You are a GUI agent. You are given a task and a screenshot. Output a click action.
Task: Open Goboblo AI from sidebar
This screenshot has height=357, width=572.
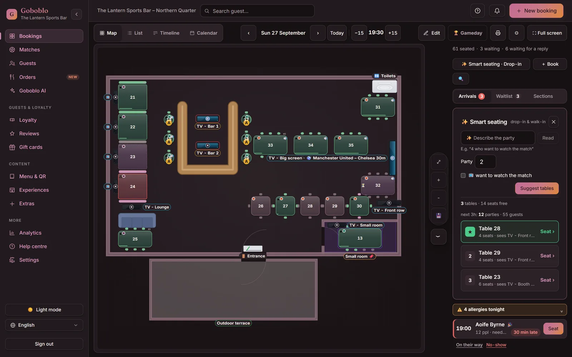coord(44,91)
